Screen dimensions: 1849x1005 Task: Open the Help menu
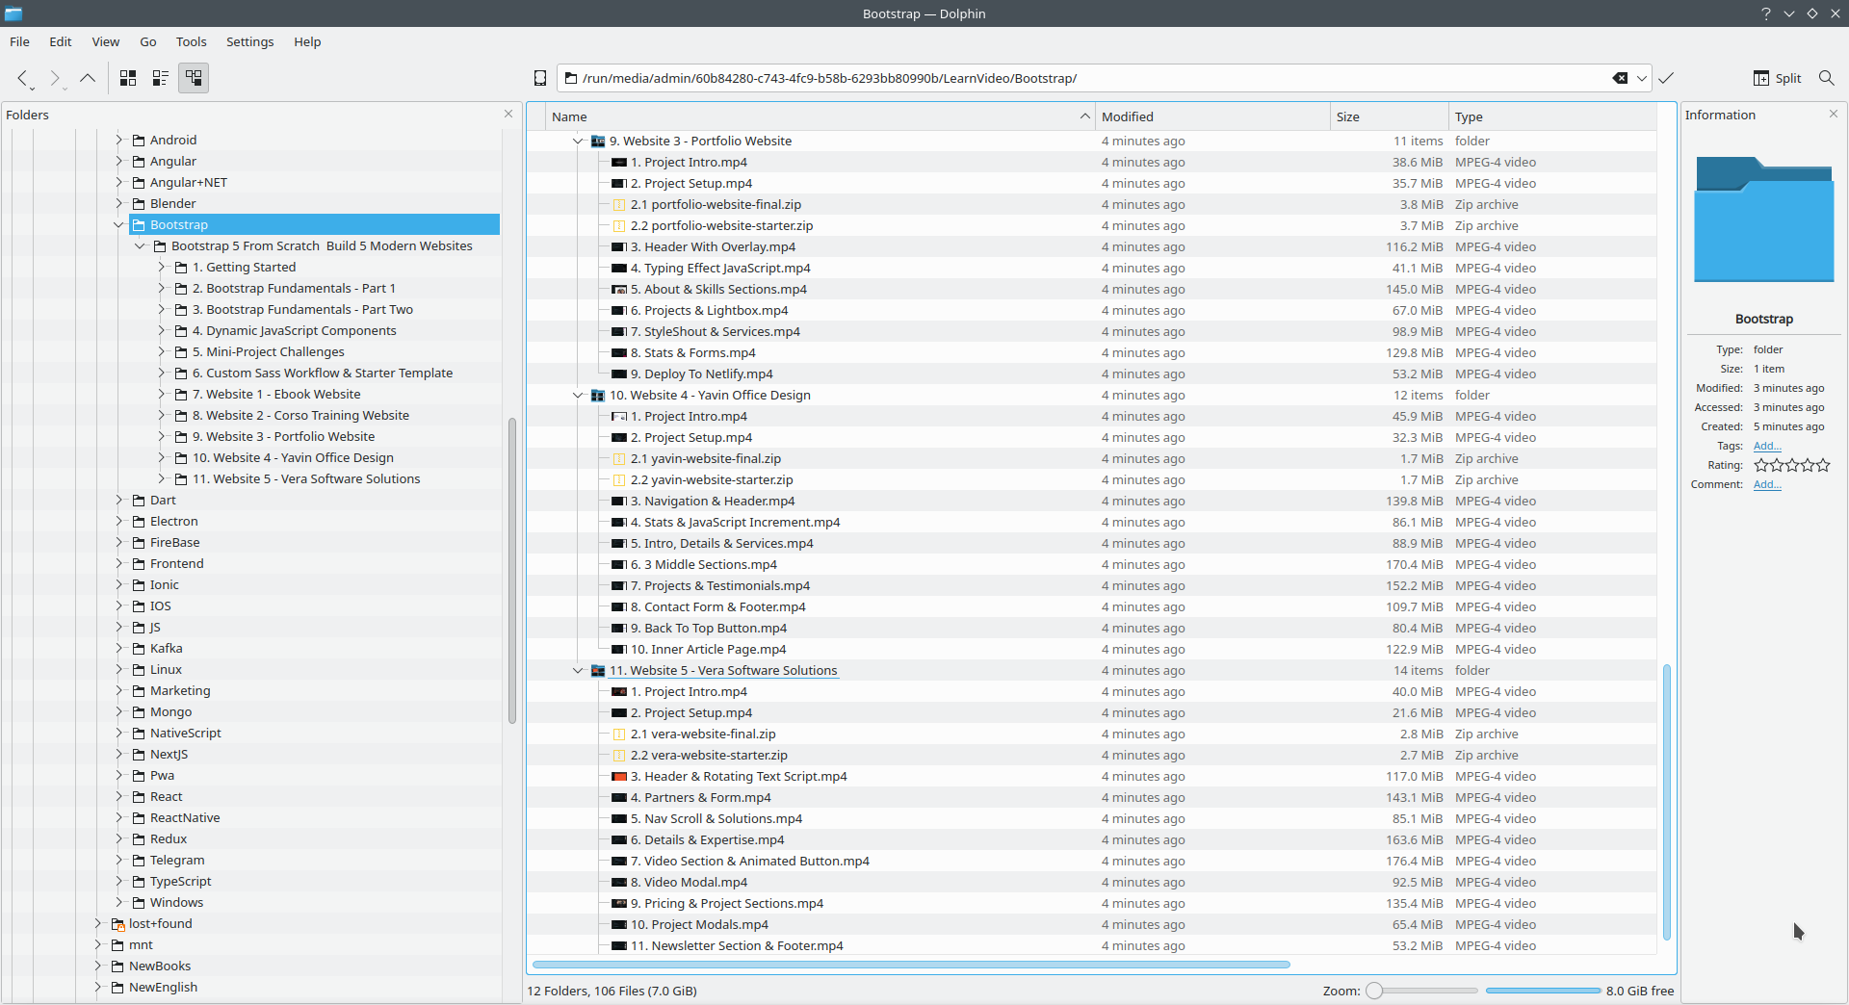[x=307, y=41]
